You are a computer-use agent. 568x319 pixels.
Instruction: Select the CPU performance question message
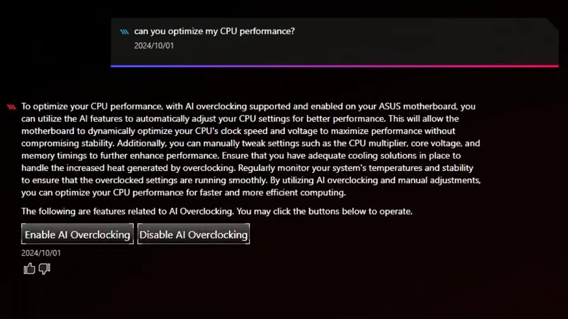point(214,31)
